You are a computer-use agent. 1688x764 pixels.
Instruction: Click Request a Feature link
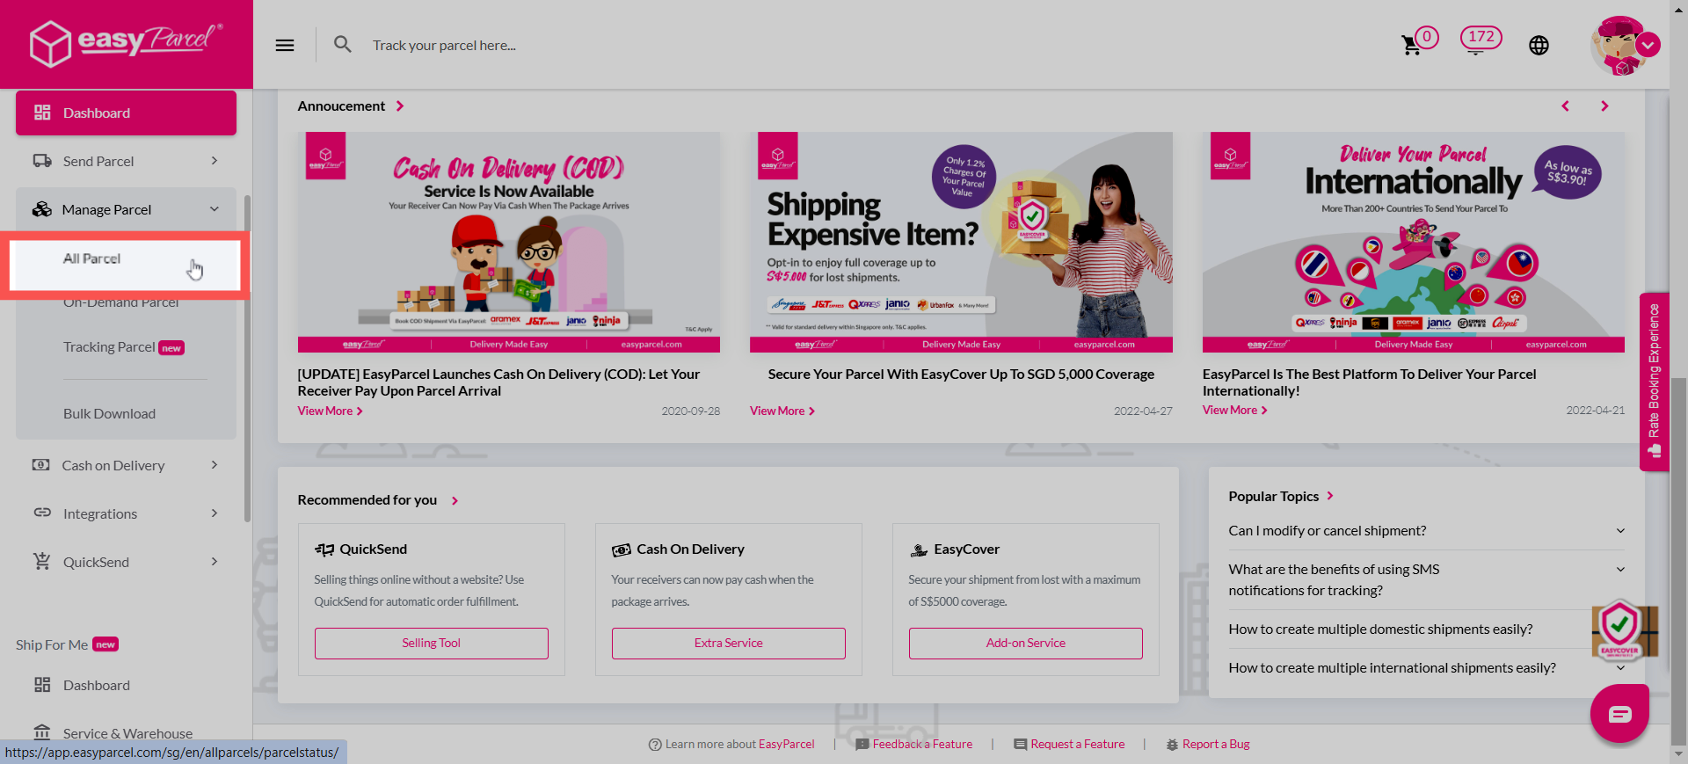click(1069, 744)
